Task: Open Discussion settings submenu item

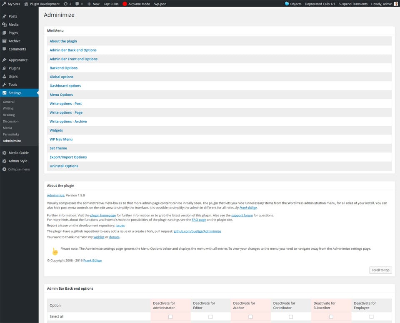Action: point(11,122)
